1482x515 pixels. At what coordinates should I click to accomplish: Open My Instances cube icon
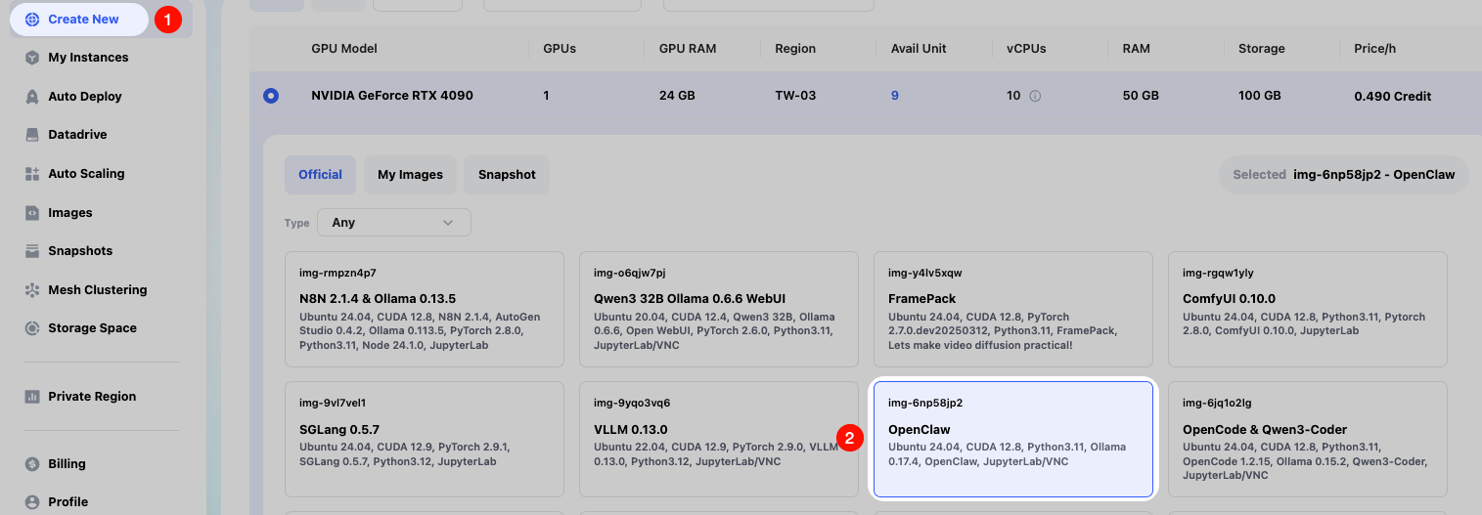click(32, 58)
